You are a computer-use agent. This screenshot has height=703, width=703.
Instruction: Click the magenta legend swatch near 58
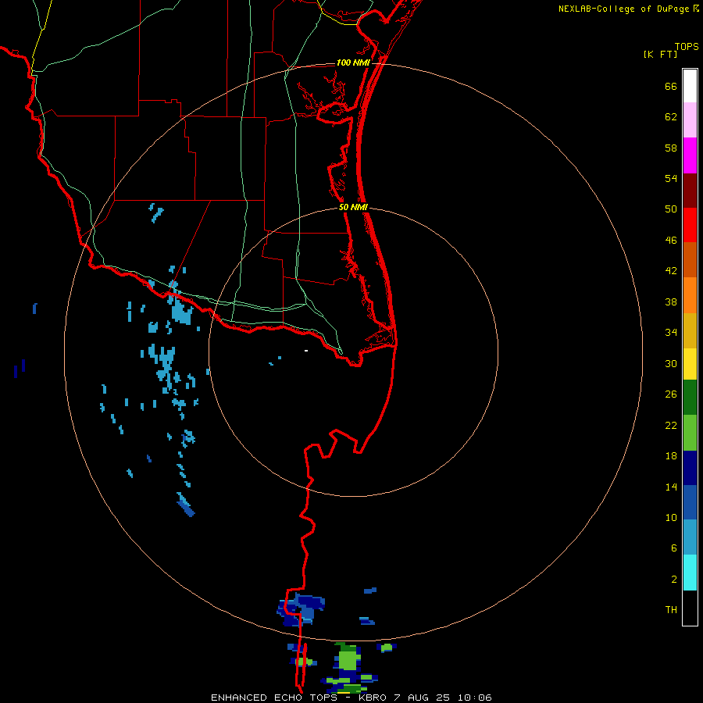(690, 155)
